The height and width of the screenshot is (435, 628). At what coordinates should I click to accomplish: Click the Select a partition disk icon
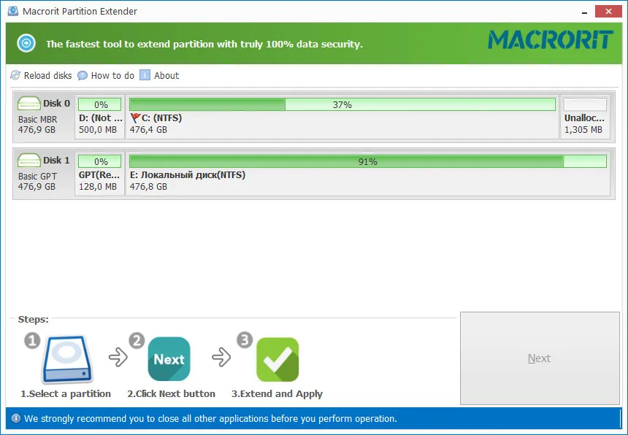pyautogui.click(x=67, y=359)
